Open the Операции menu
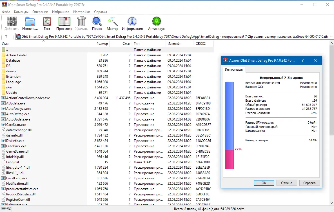 (40, 12)
